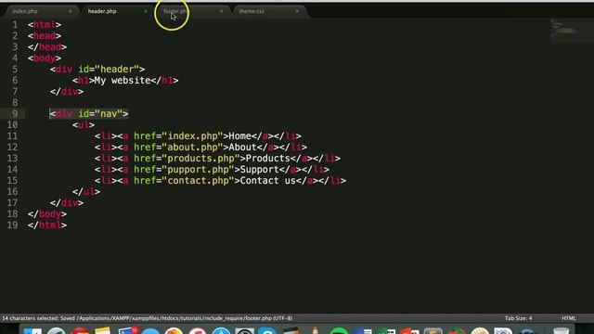Click the closing div tag on line 17
Viewport: 594px width, 334px height.
(67, 203)
